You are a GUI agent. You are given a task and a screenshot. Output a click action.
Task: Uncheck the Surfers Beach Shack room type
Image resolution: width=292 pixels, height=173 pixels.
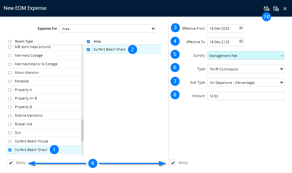(10, 150)
